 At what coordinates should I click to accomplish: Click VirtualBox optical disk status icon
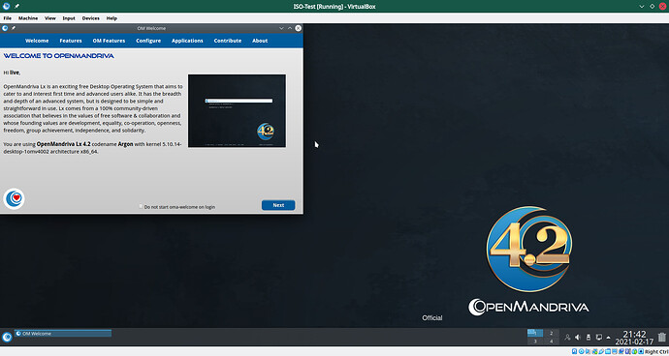click(582, 351)
